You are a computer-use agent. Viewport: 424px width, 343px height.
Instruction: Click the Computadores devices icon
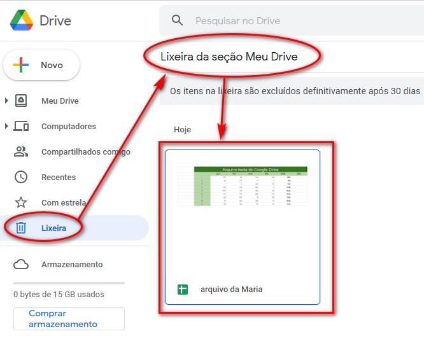(x=21, y=126)
